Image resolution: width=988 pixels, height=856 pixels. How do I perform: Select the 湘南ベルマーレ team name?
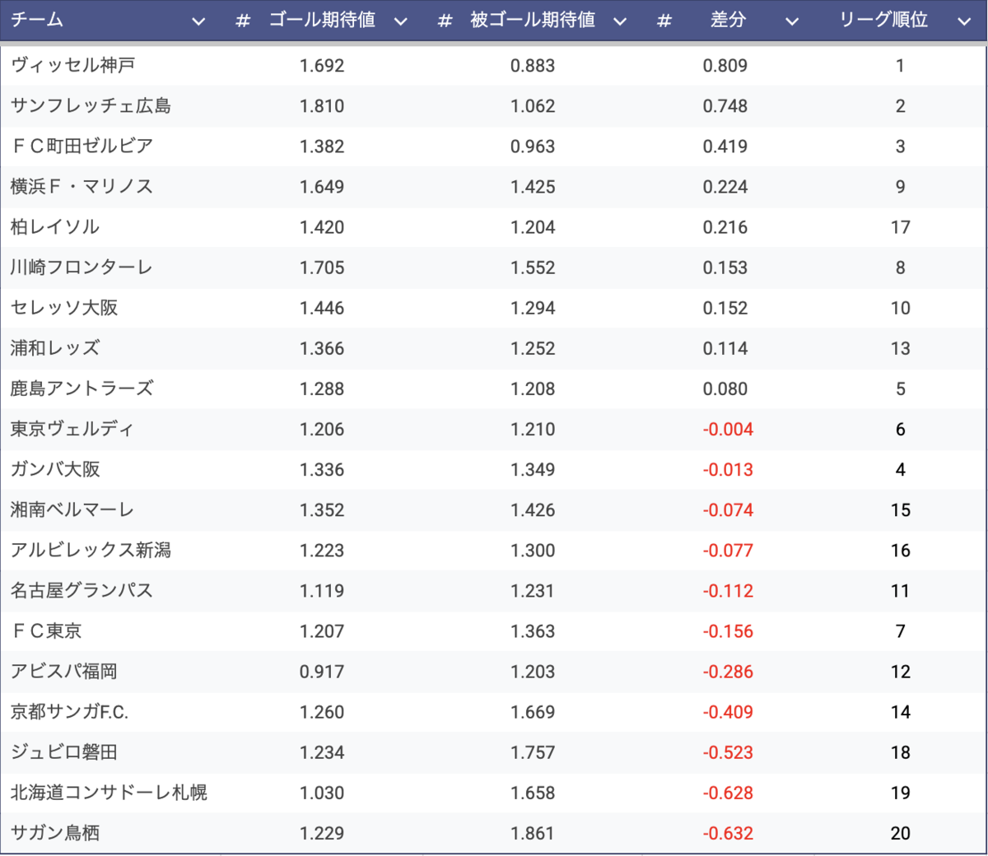click(x=72, y=509)
